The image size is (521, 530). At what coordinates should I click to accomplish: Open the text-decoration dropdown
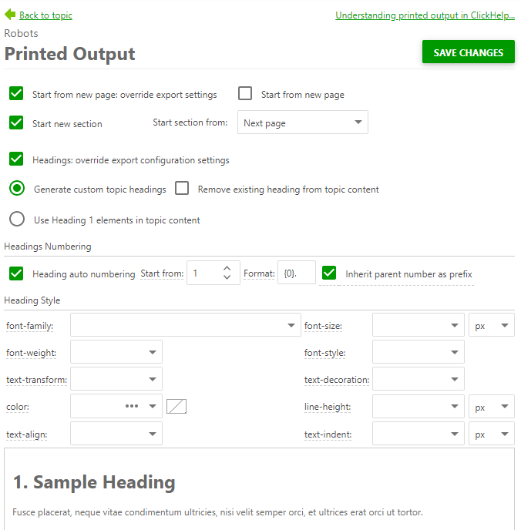point(418,379)
